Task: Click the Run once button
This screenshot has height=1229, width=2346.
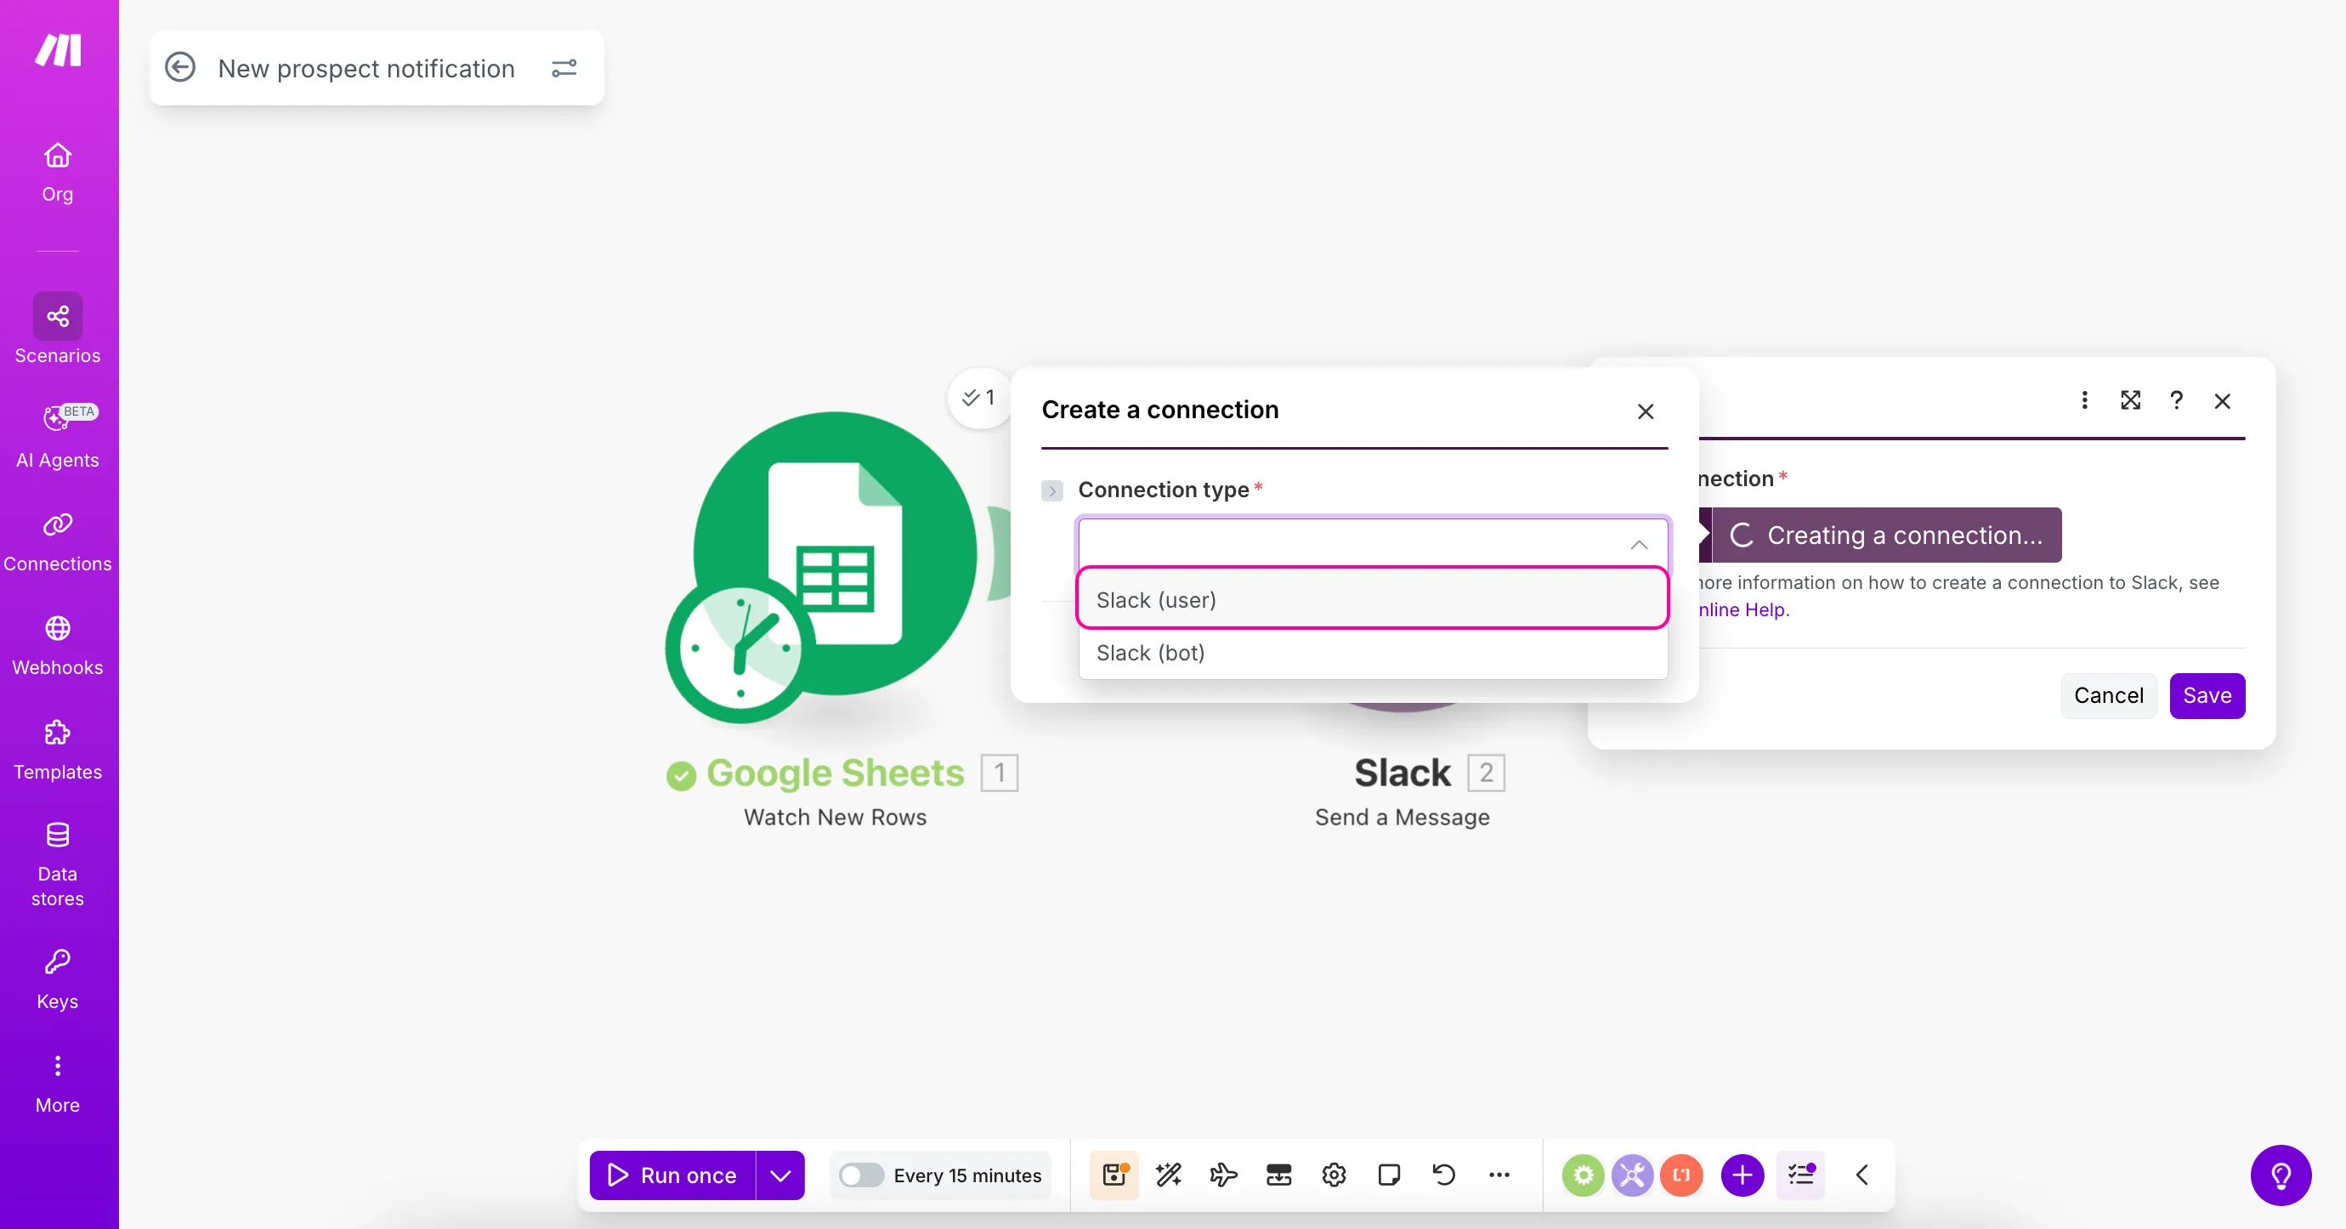Action: (x=673, y=1175)
